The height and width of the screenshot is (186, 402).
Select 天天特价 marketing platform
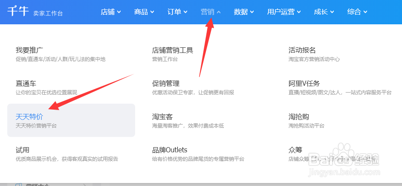coord(71,120)
